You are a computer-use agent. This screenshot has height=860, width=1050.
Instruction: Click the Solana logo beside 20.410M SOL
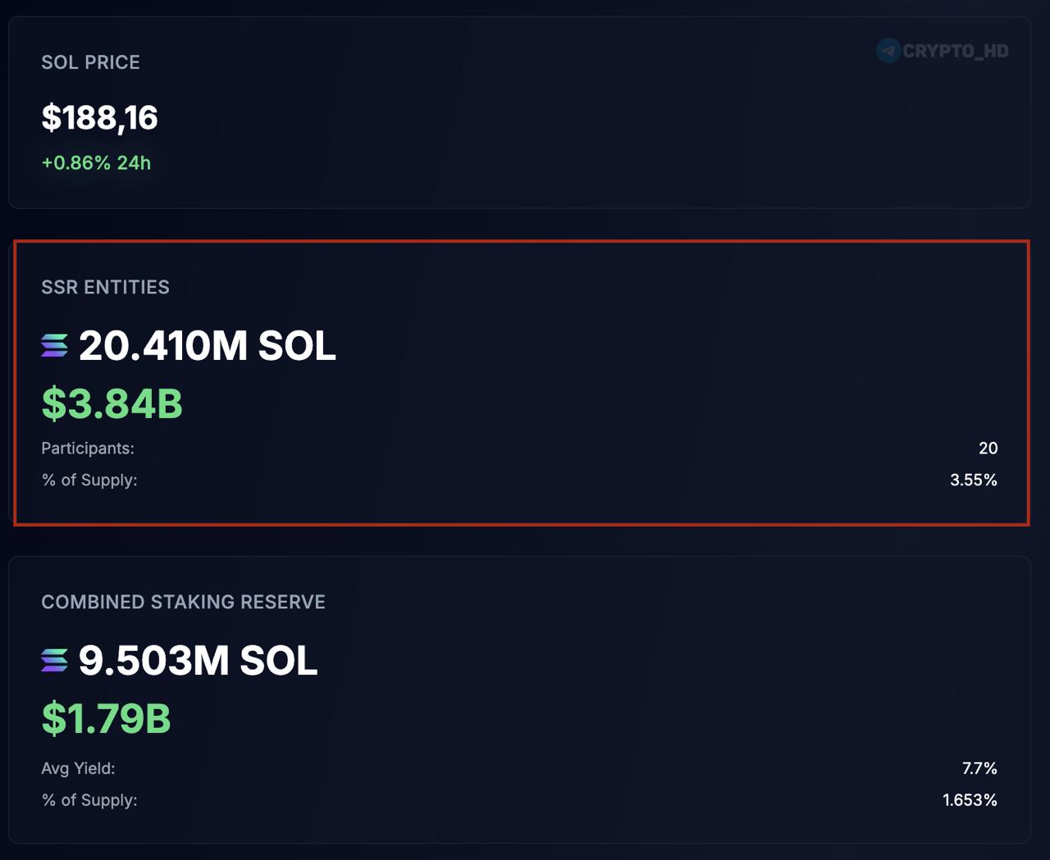(x=55, y=346)
